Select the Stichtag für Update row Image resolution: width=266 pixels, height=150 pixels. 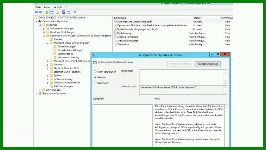[x=173, y=37]
